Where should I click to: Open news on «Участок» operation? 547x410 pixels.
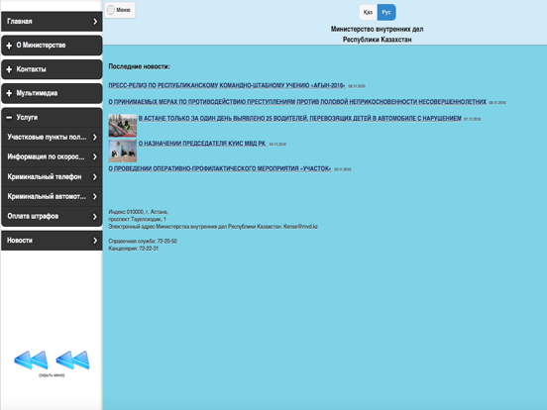220,168
